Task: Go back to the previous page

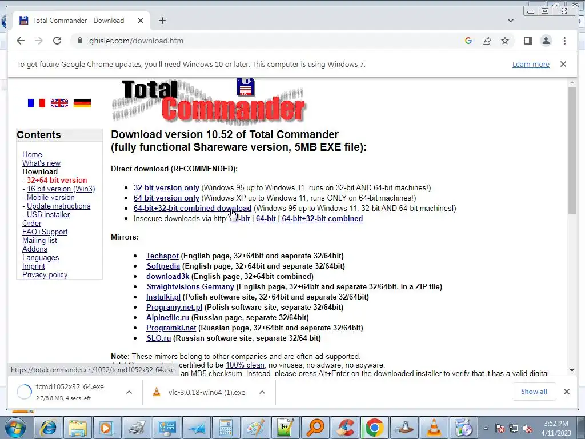Action: pyautogui.click(x=21, y=41)
